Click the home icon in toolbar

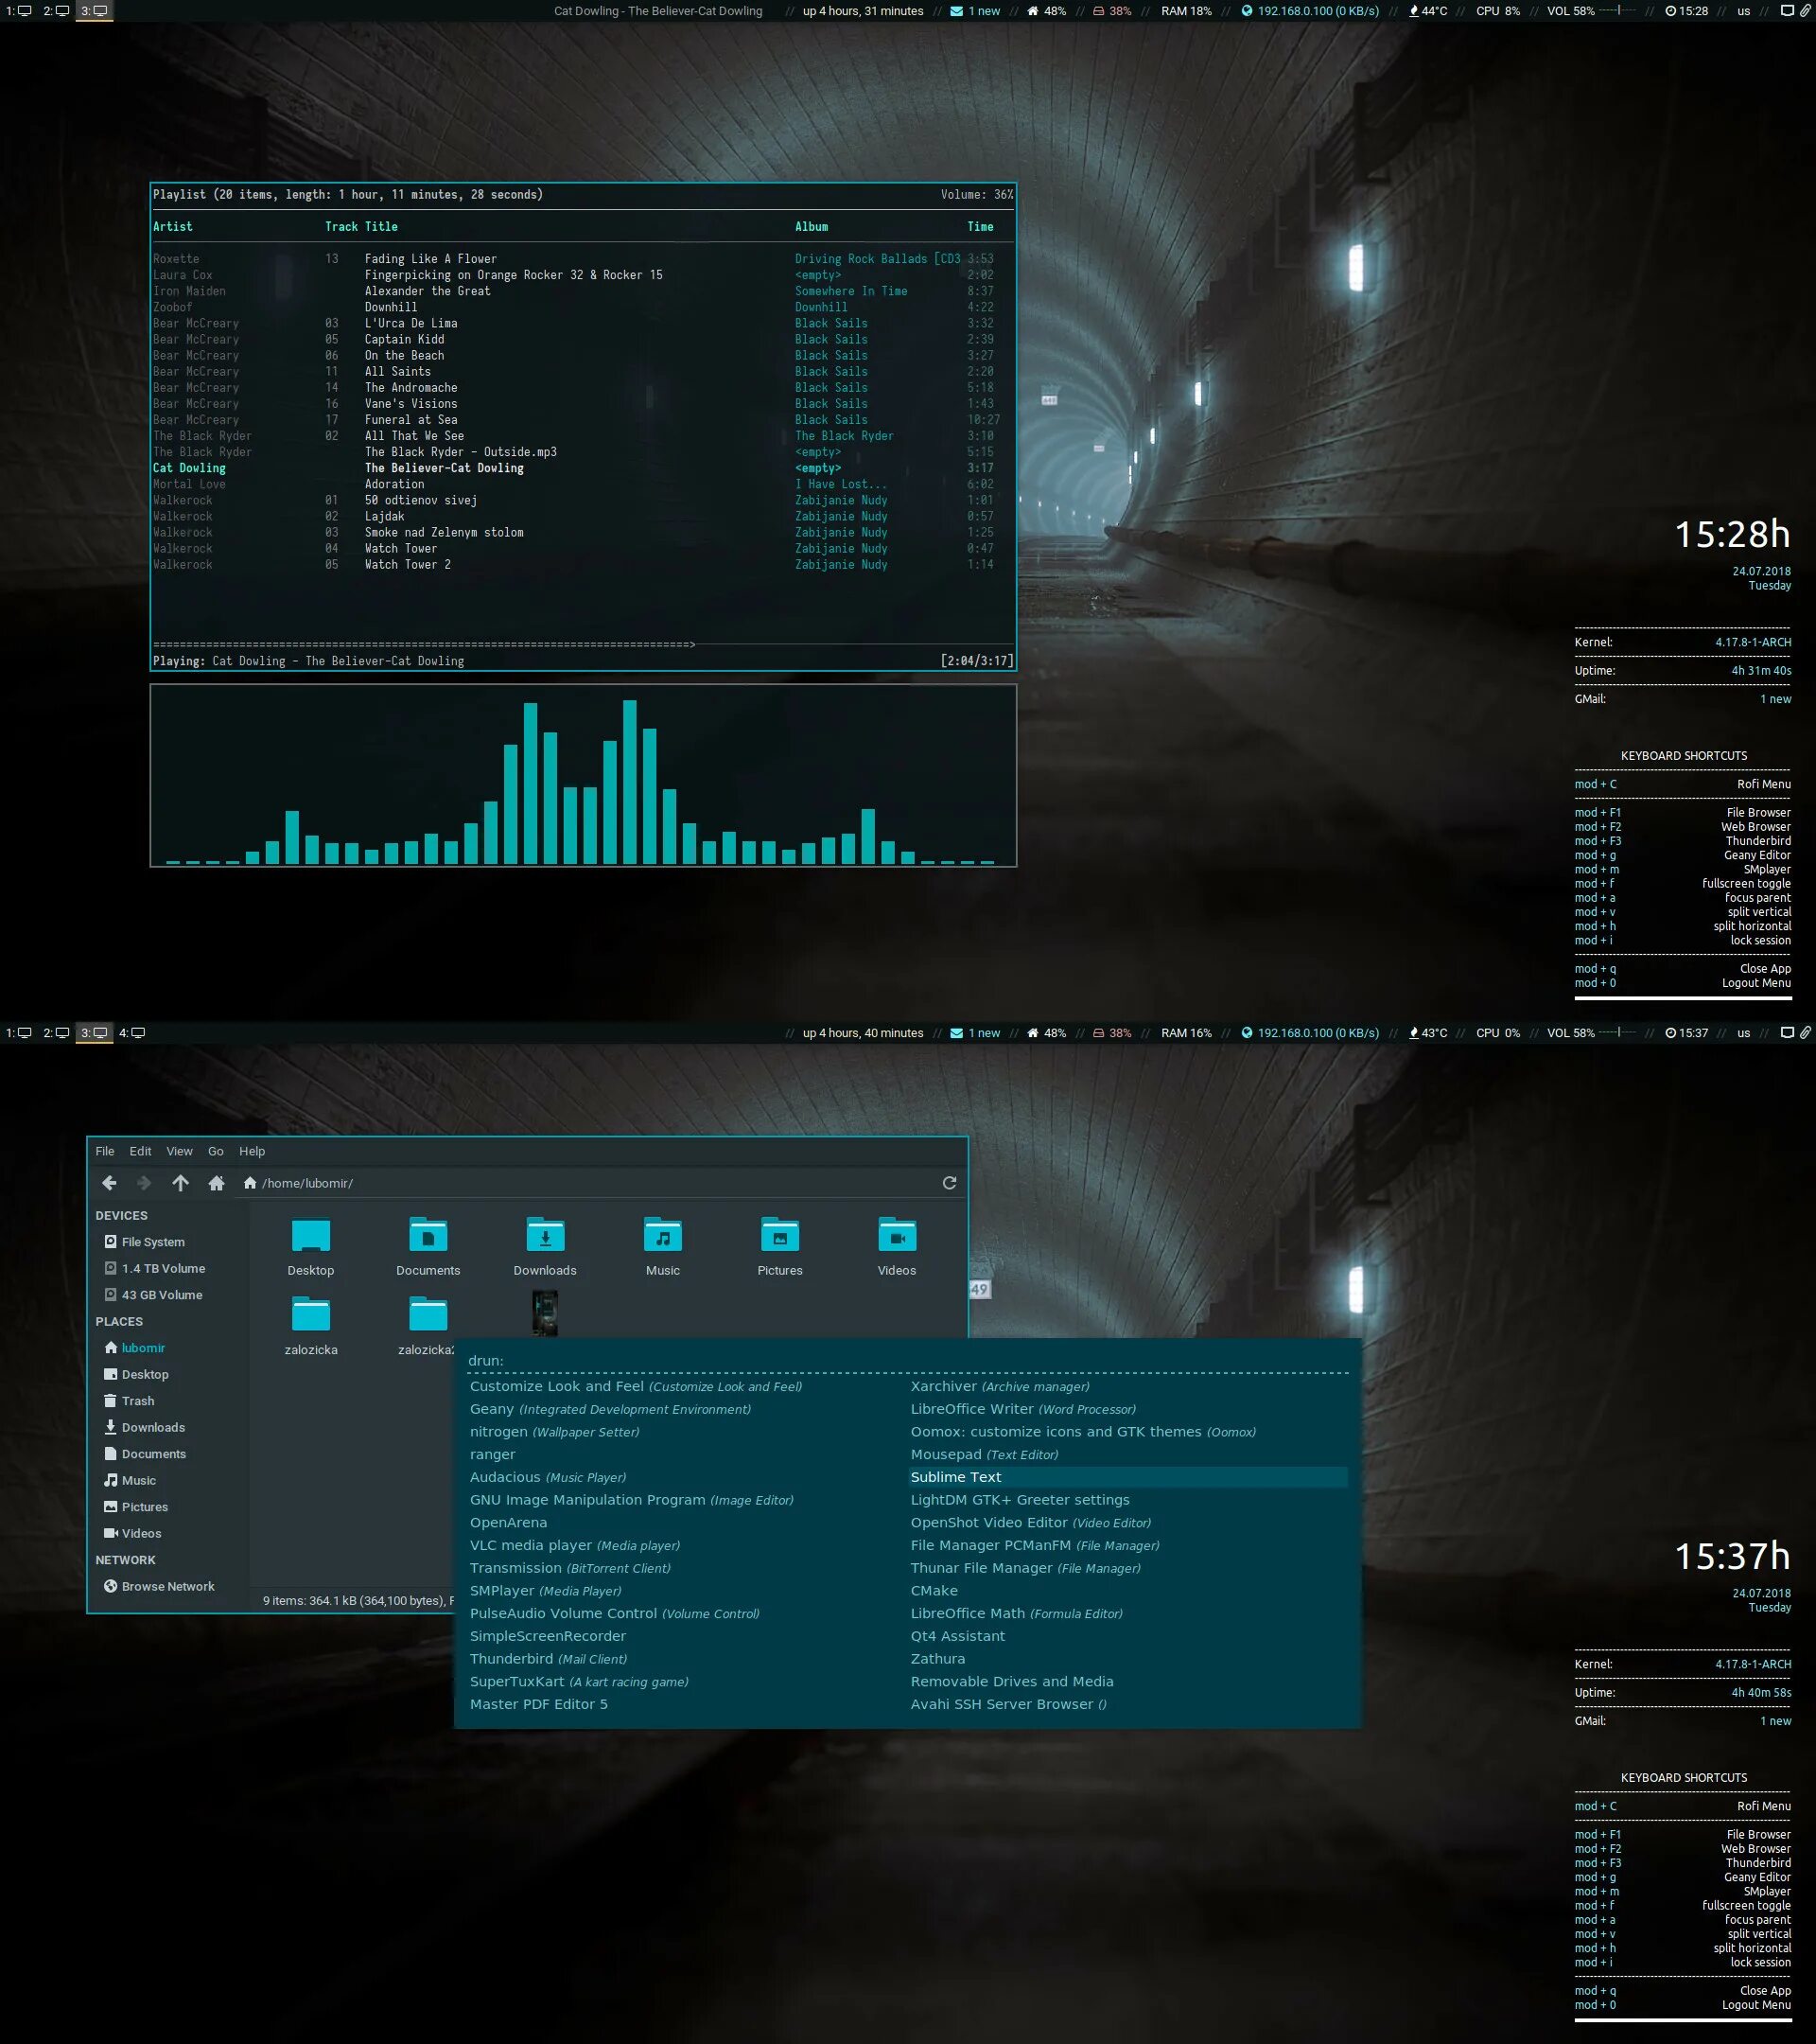216,1183
